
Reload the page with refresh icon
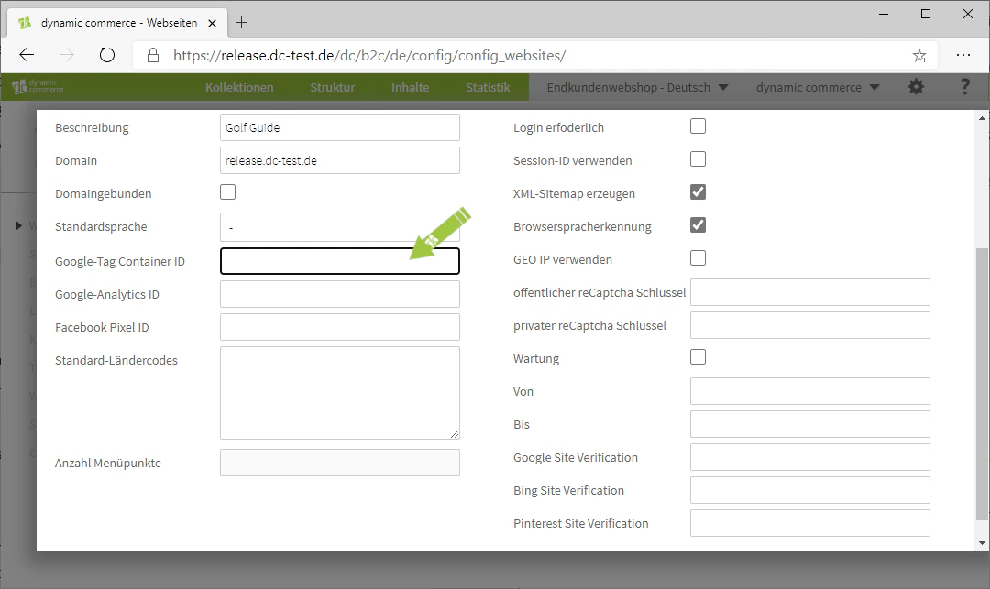107,55
